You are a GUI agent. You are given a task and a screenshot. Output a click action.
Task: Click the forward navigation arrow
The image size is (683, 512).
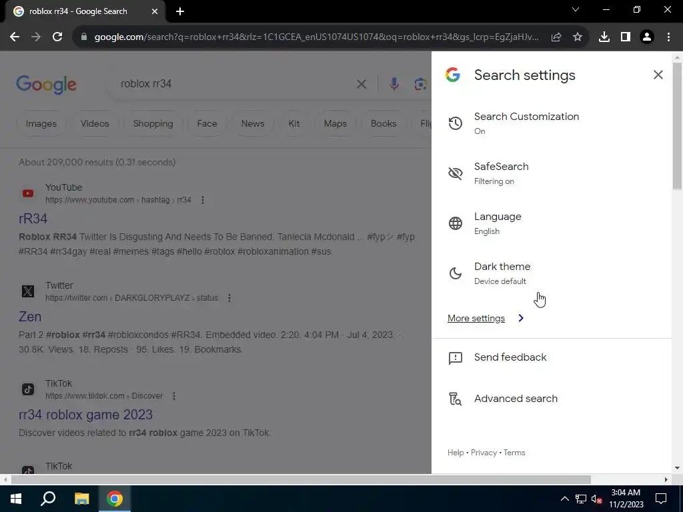pyautogui.click(x=36, y=37)
